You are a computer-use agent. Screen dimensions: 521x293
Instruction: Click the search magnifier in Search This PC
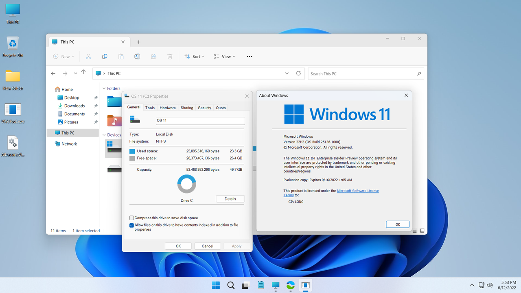point(419,74)
